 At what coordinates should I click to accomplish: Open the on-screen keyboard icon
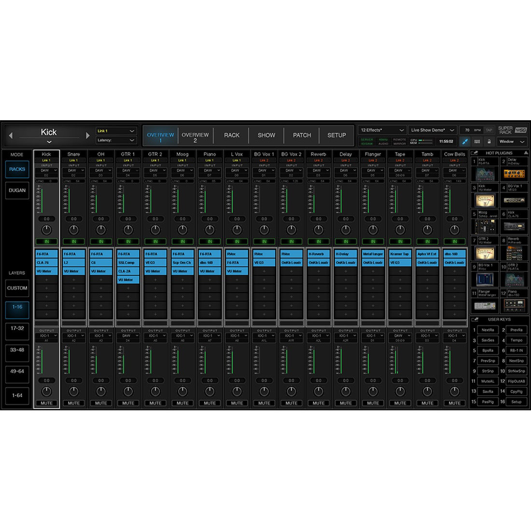477,141
